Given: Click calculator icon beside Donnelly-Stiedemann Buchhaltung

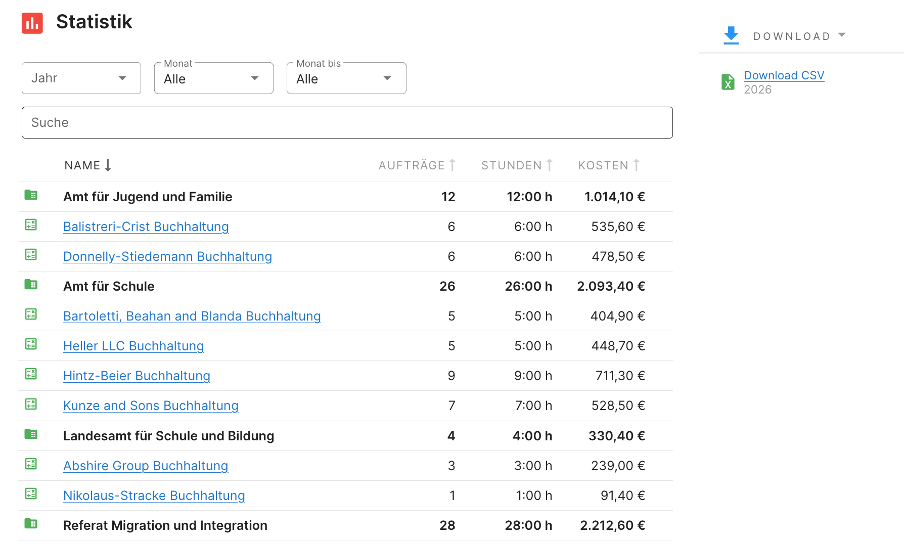Looking at the screenshot, I should tap(31, 254).
